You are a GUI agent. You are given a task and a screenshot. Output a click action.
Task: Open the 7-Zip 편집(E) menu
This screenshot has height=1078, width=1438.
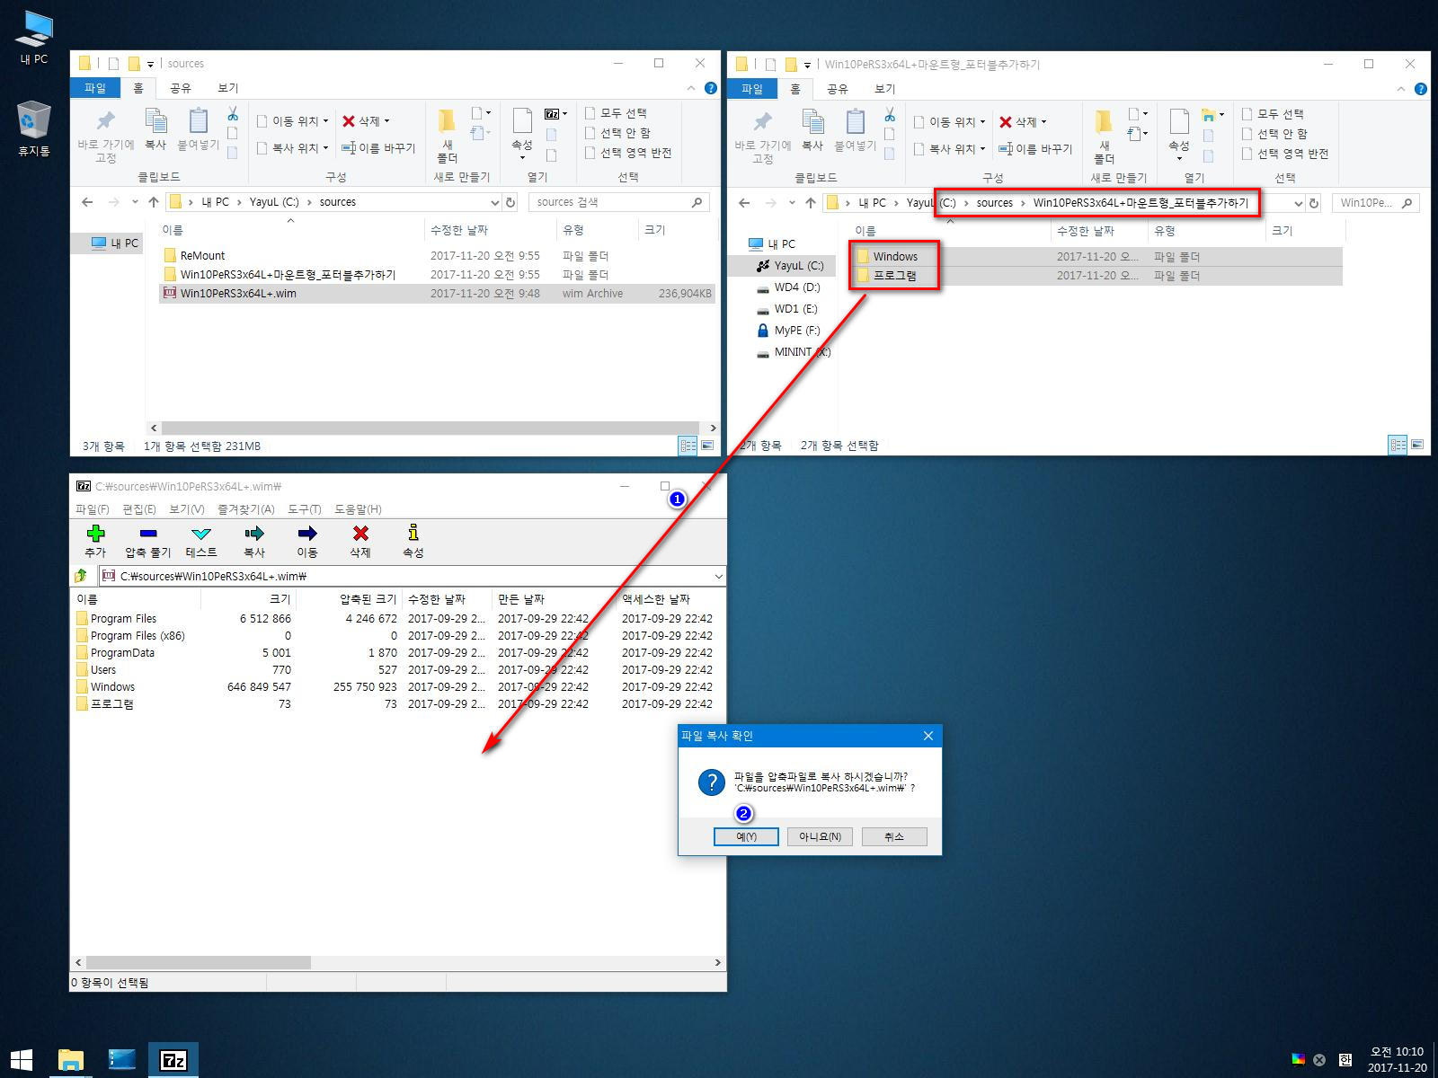(x=139, y=508)
